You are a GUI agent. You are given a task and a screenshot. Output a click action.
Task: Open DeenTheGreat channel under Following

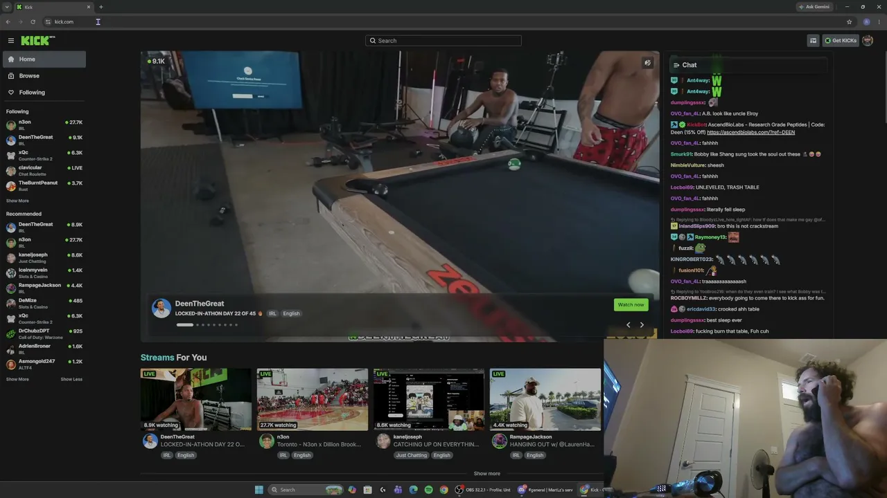[44, 140]
